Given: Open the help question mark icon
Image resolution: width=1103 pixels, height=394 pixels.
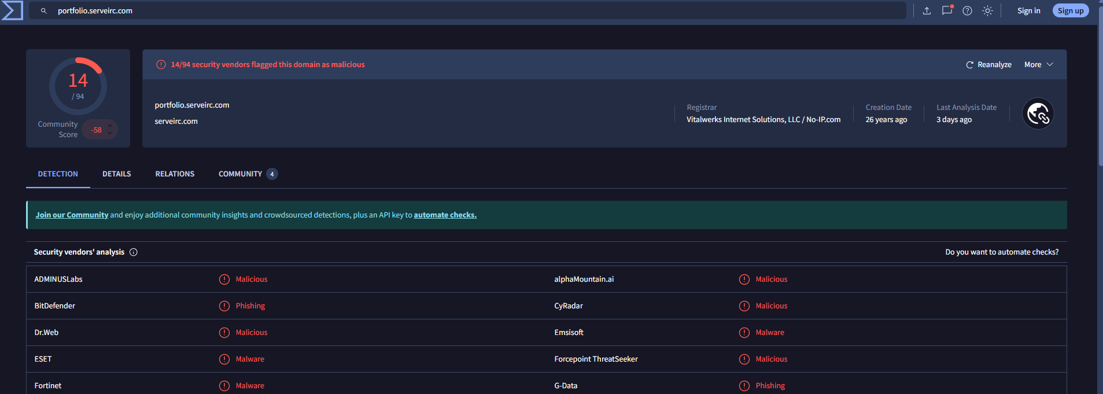Looking at the screenshot, I should coord(967,10).
